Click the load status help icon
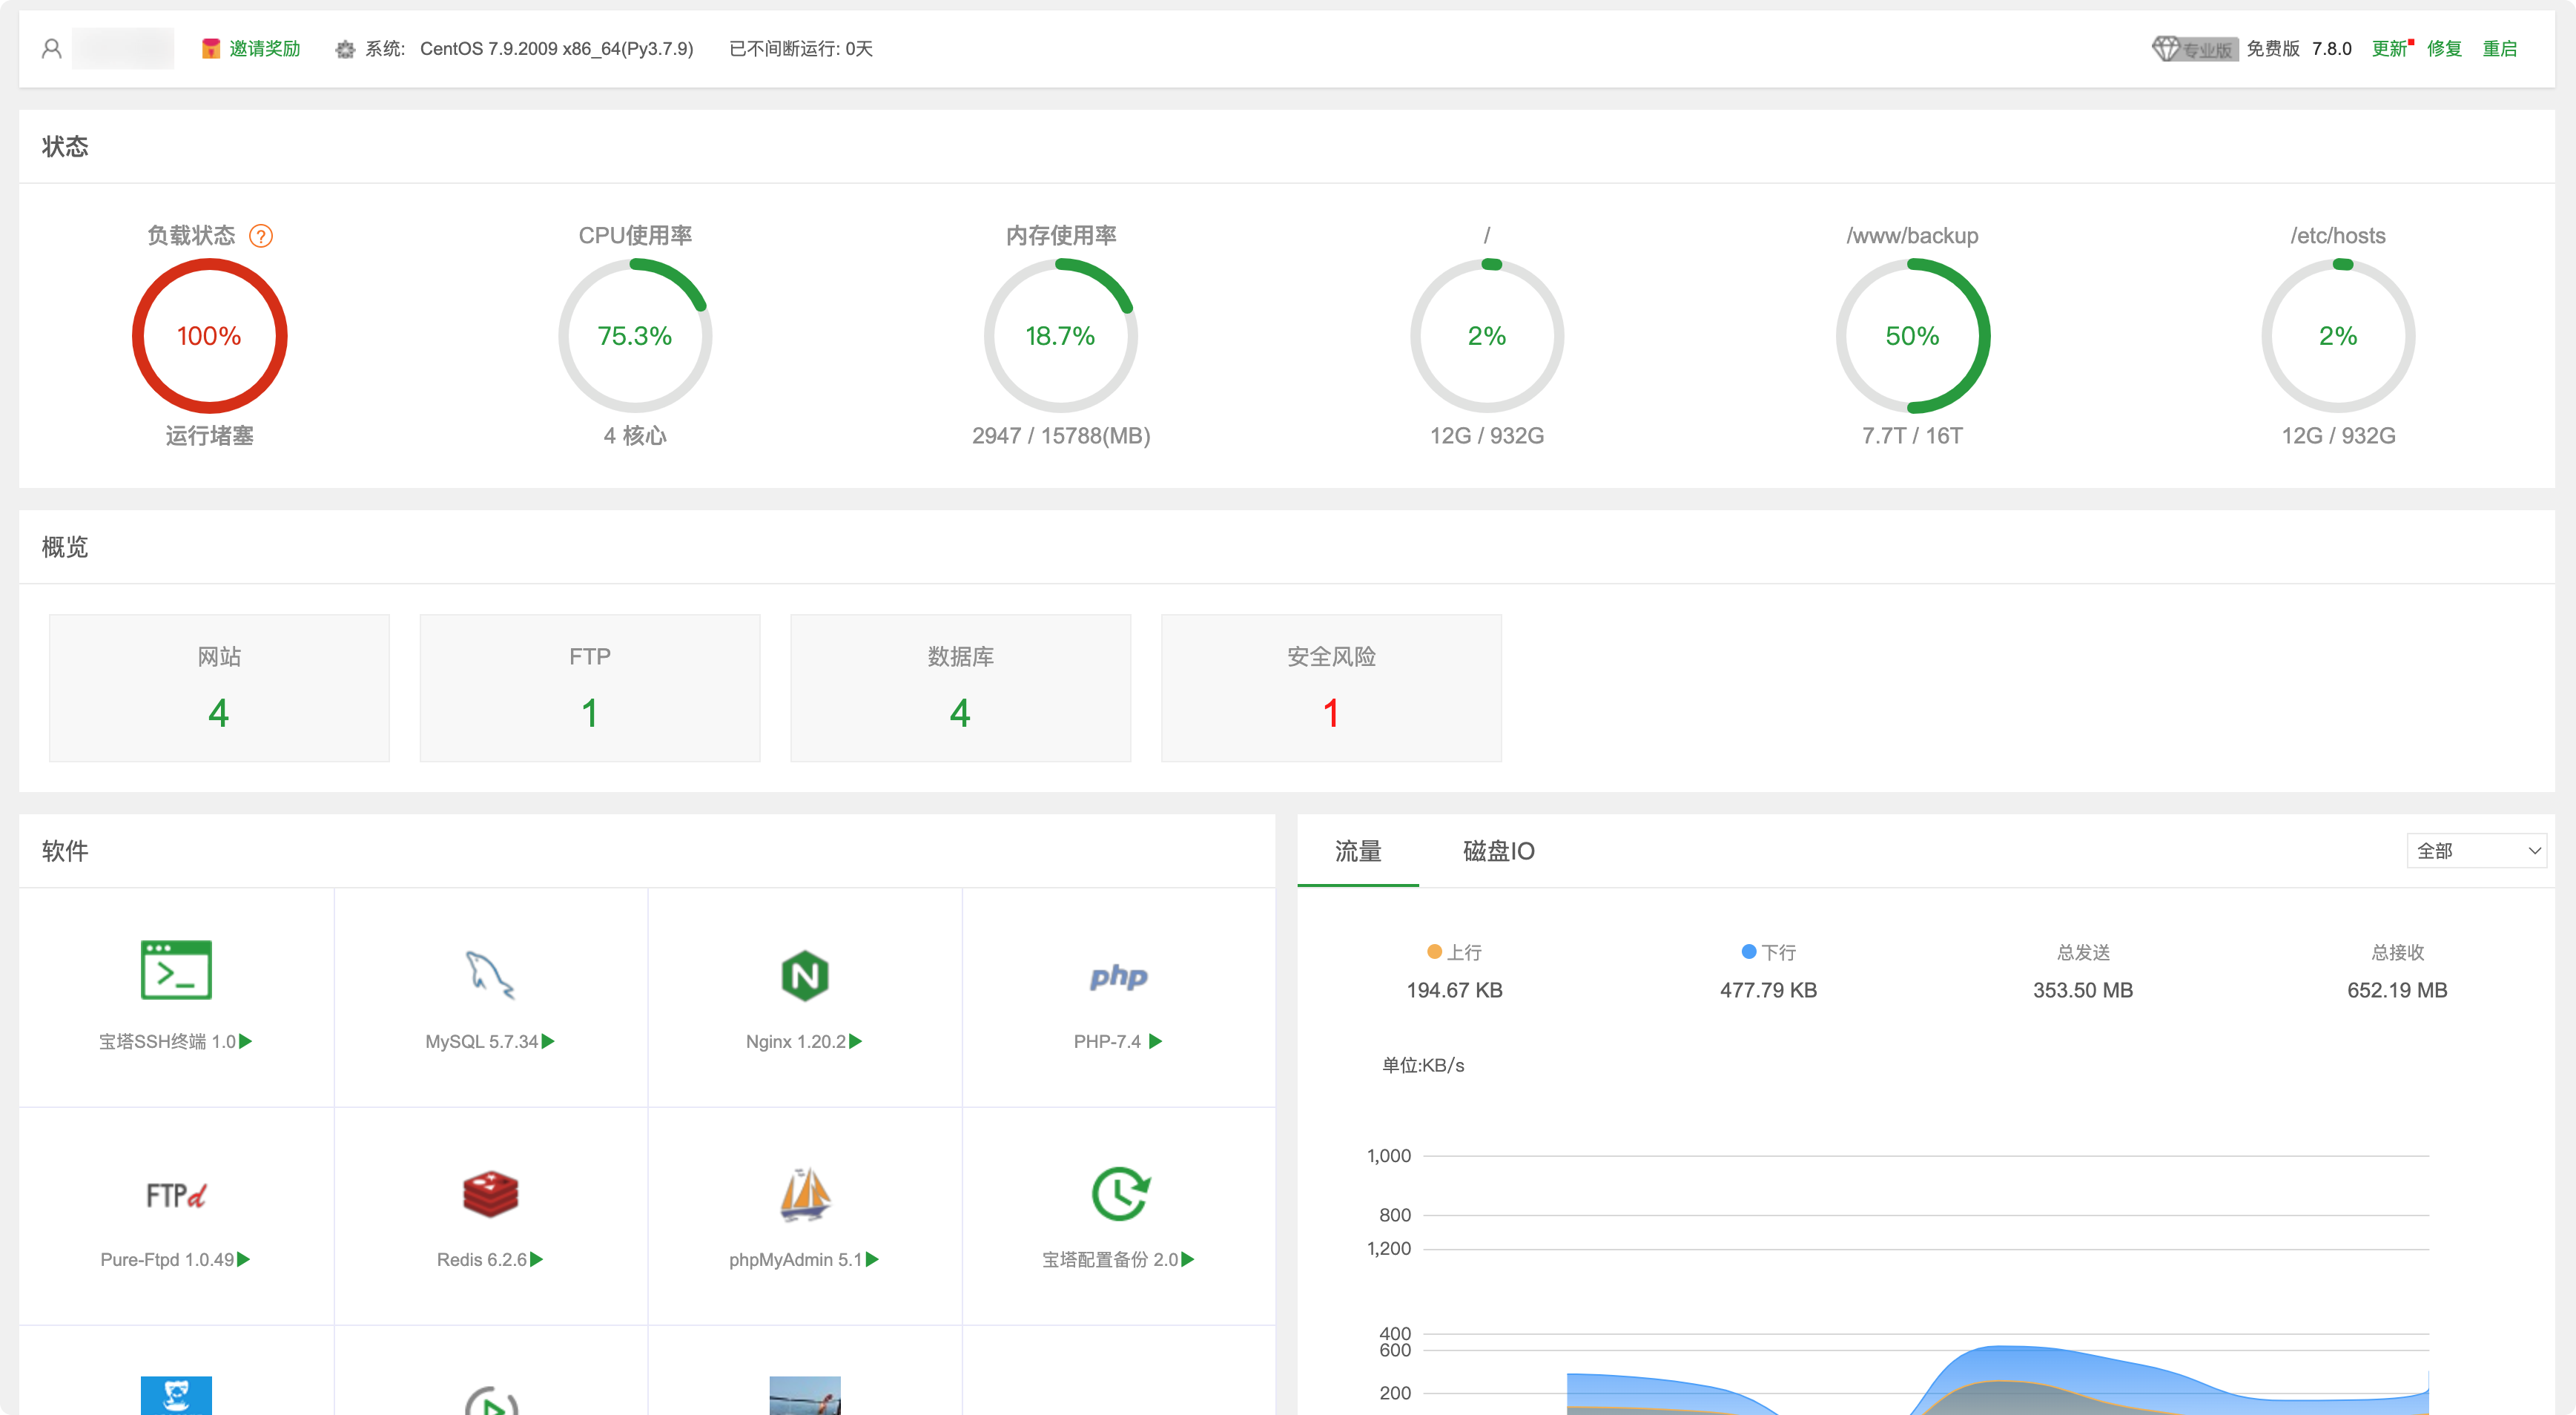 pyautogui.click(x=261, y=236)
